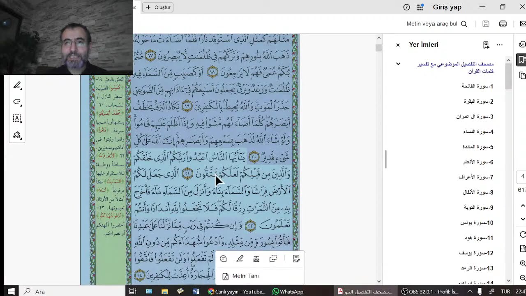This screenshot has width=526, height=296.
Task: Open bookmark 7-سورة الأعراف
Action: (x=476, y=178)
